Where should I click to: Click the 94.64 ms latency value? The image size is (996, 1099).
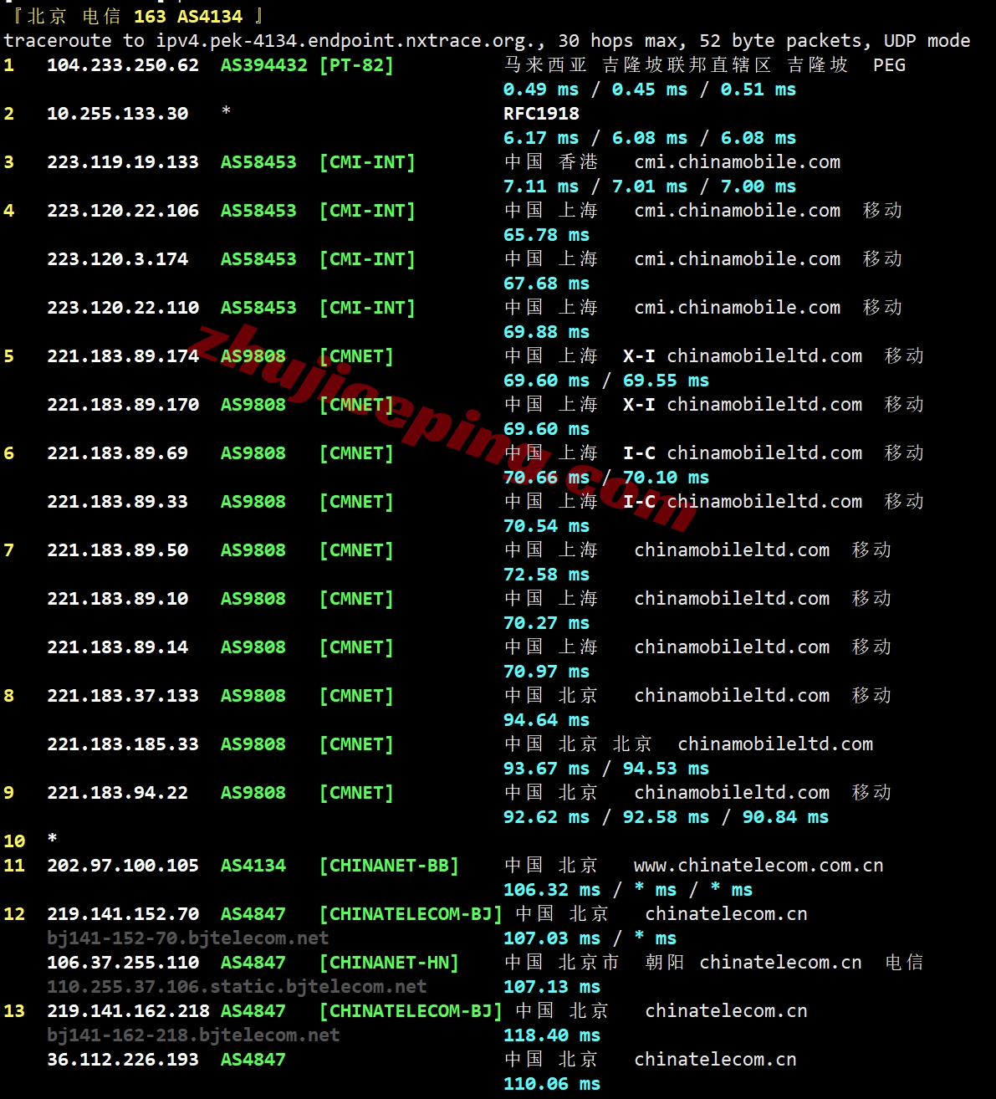click(x=546, y=720)
